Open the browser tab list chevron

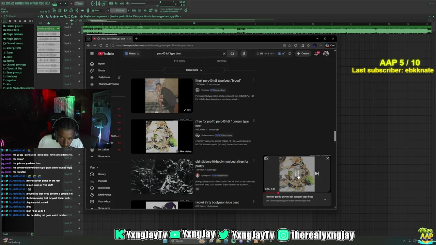pos(89,38)
